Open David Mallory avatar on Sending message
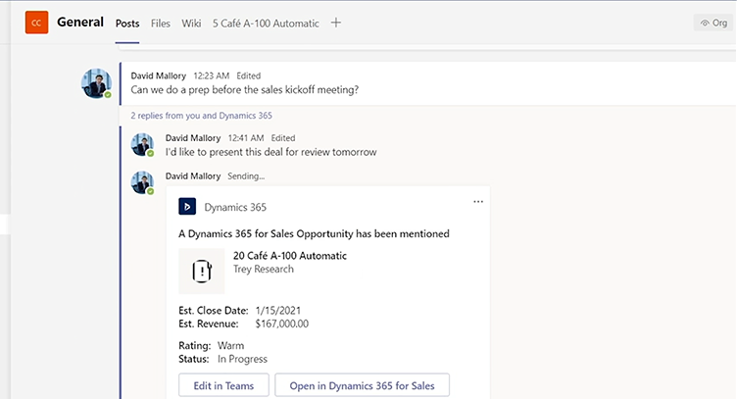The width and height of the screenshot is (737, 399). pos(142,182)
